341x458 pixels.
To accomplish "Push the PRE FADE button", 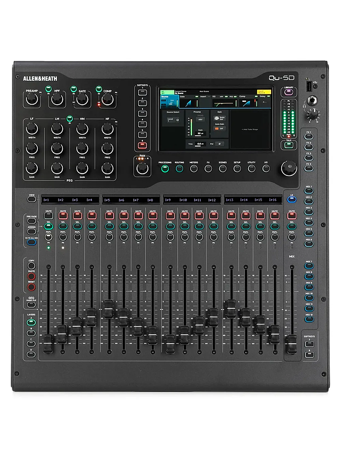I will click(32, 221).
